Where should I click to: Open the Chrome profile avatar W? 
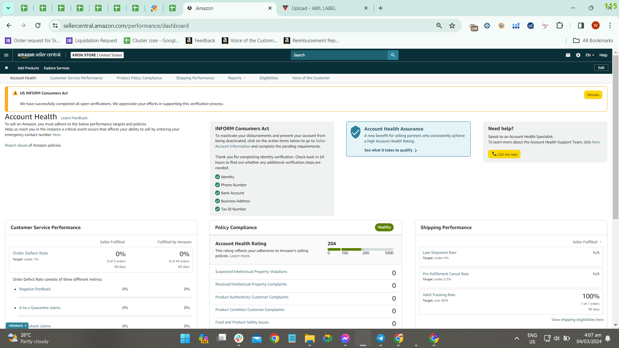click(595, 26)
